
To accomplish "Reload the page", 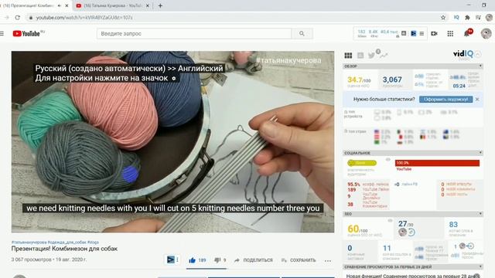I will point(17,18).
